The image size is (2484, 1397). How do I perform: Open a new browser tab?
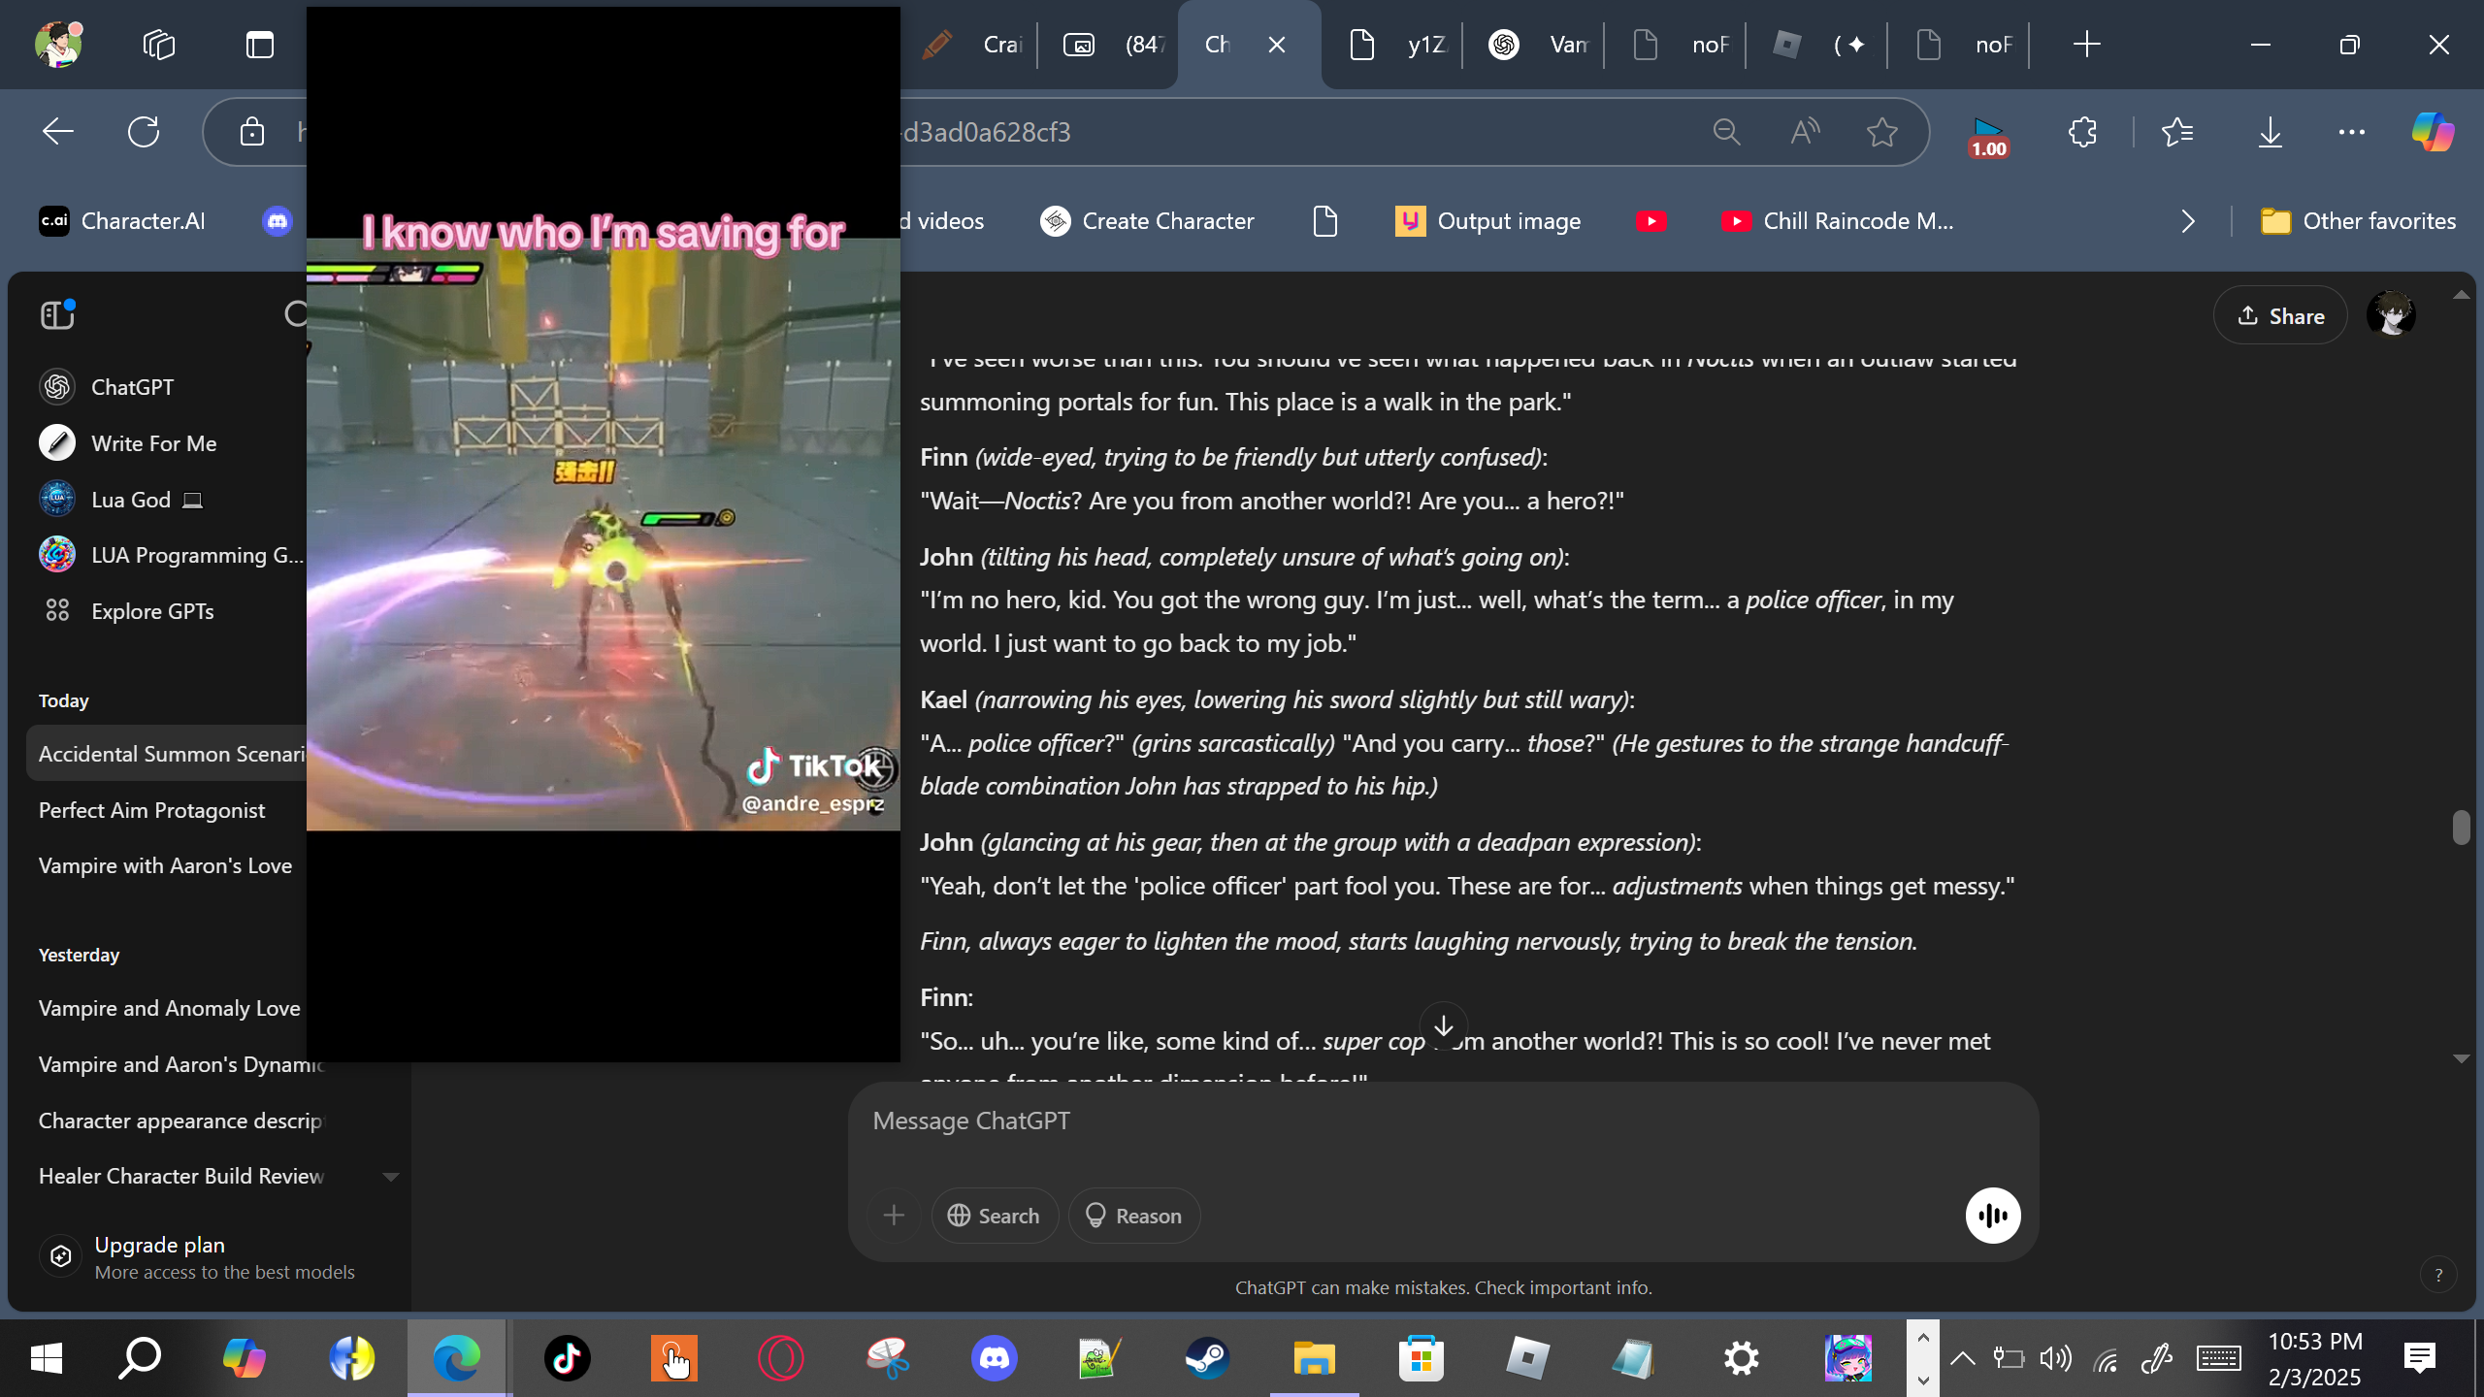[x=2086, y=45]
